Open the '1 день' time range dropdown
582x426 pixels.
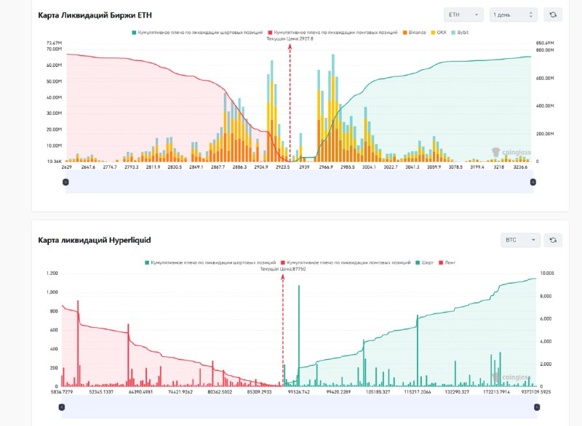click(x=514, y=15)
